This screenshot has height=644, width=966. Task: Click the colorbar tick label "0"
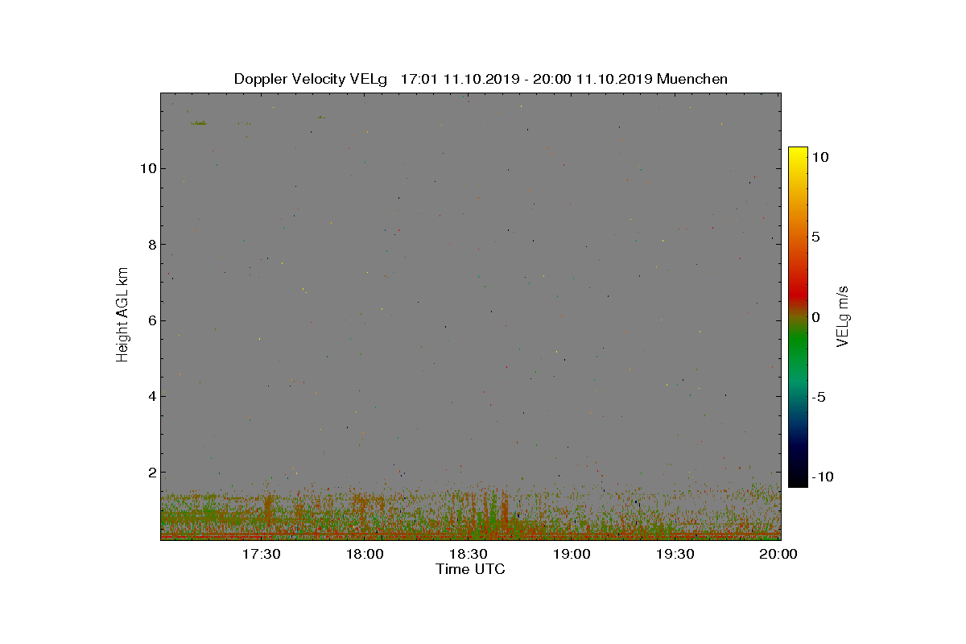815,317
